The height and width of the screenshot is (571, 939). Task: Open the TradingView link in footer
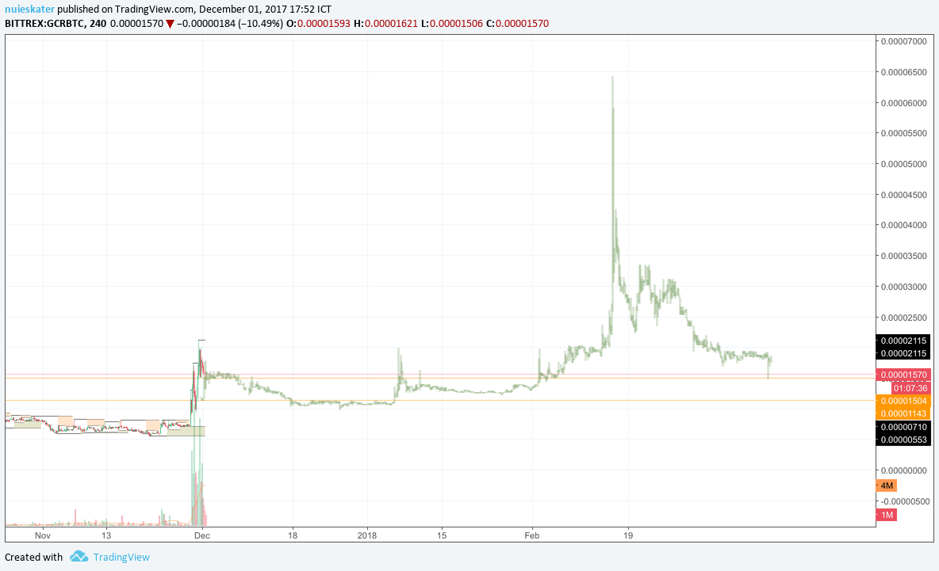121,558
